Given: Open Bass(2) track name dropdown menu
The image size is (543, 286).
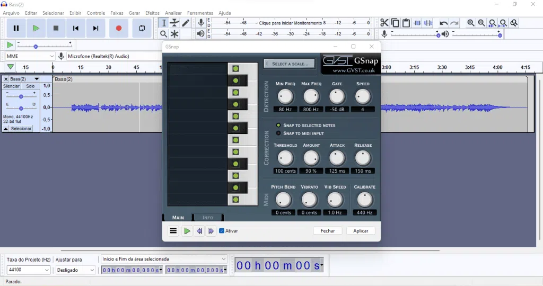Looking at the screenshot, I should (x=24, y=79).
